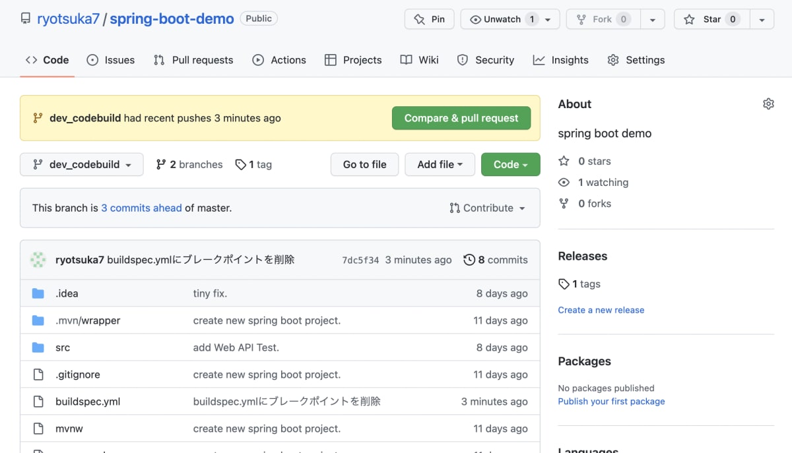Open the .gitignore file
This screenshot has height=453, width=792.
[x=78, y=375]
